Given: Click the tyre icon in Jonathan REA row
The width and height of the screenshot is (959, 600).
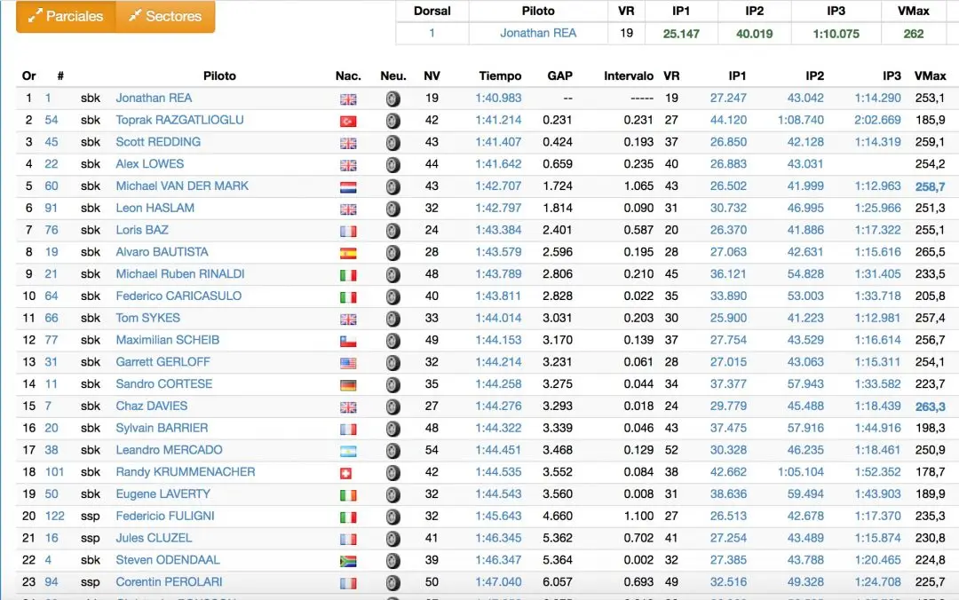Looking at the screenshot, I should click(x=393, y=99).
